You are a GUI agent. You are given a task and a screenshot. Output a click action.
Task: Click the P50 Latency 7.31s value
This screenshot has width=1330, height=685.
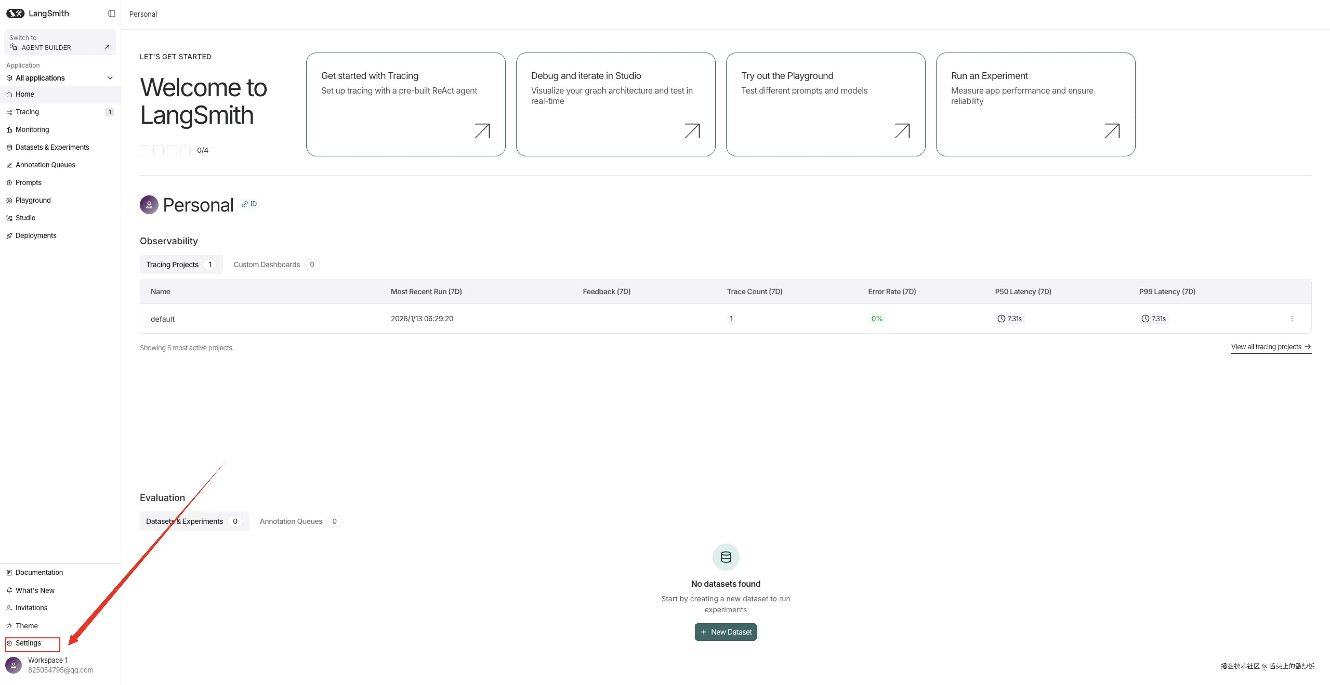click(1009, 319)
